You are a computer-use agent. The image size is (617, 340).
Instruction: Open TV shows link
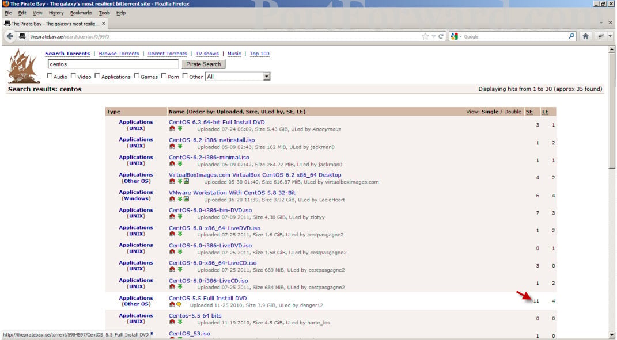[x=207, y=54]
